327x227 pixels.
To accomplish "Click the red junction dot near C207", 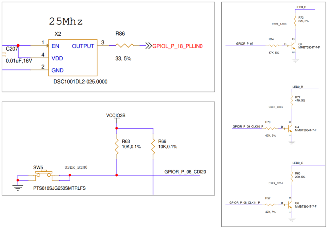I will click(x=18, y=45).
